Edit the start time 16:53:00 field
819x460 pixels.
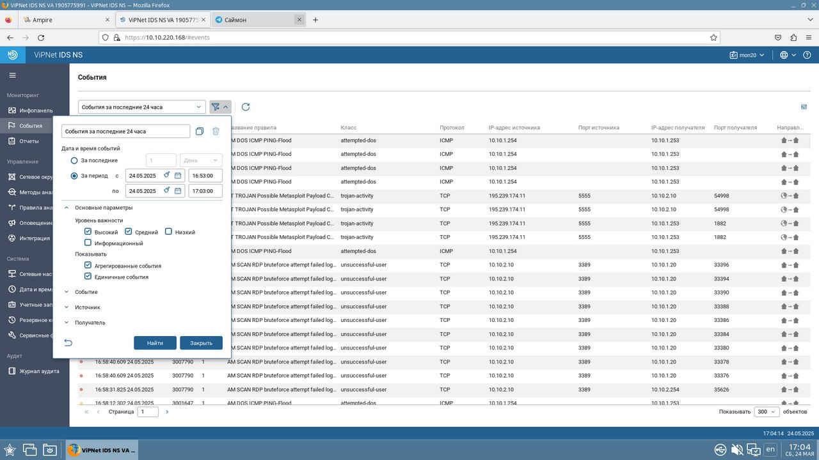click(x=205, y=175)
